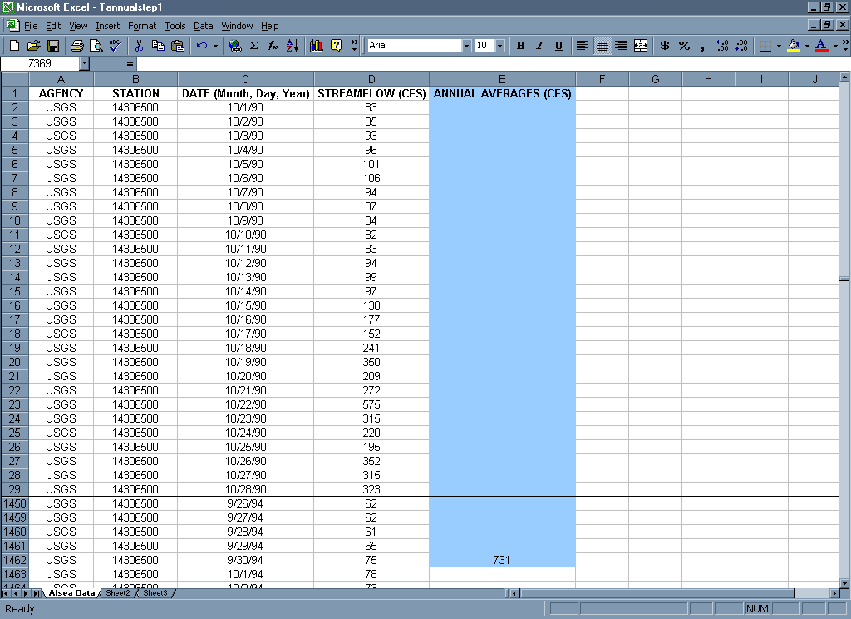The height and width of the screenshot is (619, 851).
Task: Apply the yellow fill color
Action: click(x=794, y=46)
